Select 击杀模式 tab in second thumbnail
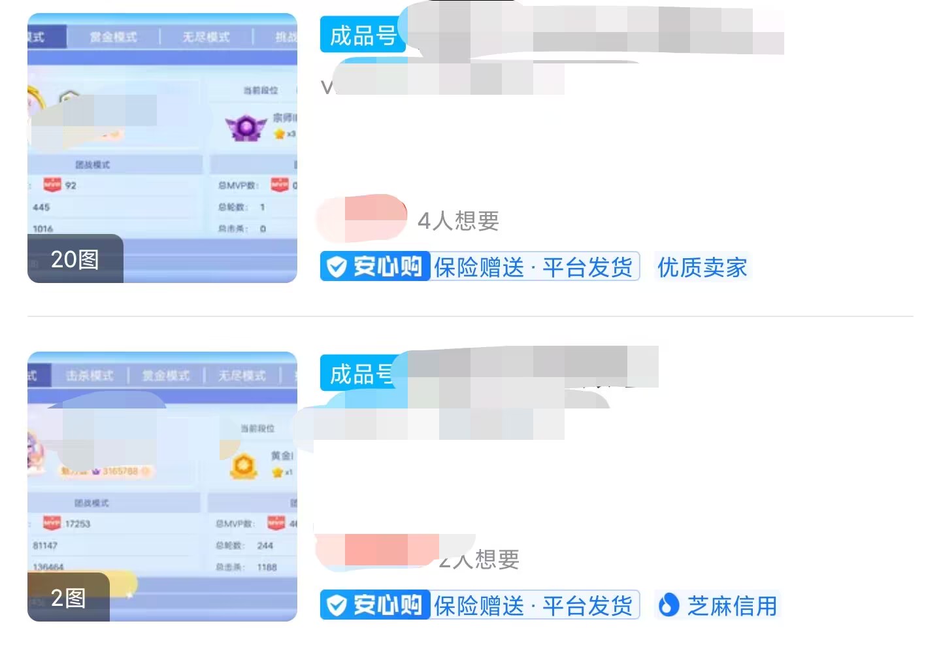This screenshot has height=649, width=941. [90, 376]
